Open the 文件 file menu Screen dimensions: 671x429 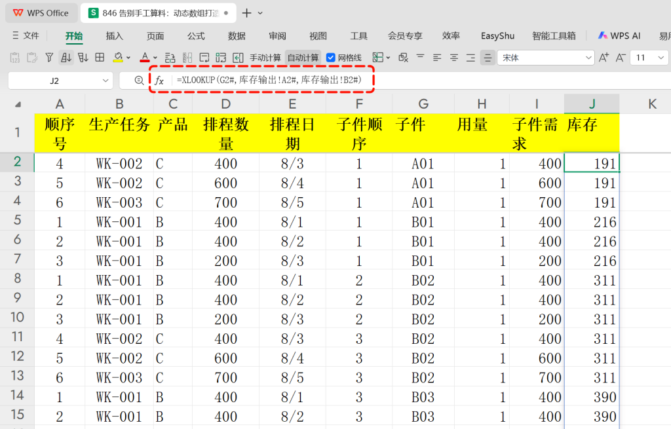[x=26, y=36]
